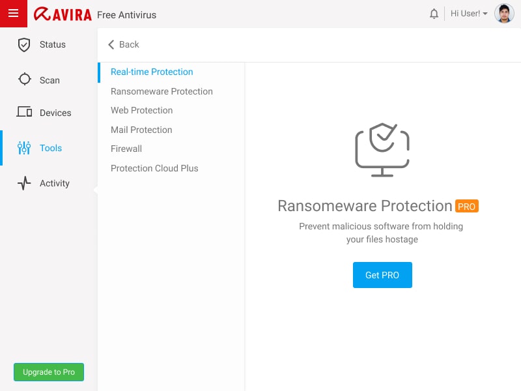Image resolution: width=521 pixels, height=391 pixels.
Task: Select Ransomeware Protection in the list
Action: pyautogui.click(x=162, y=91)
